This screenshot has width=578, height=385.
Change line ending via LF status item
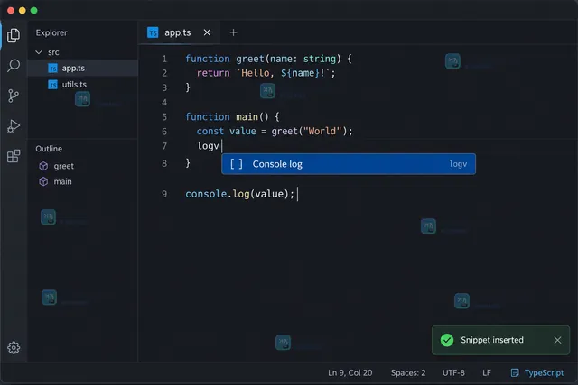point(487,373)
